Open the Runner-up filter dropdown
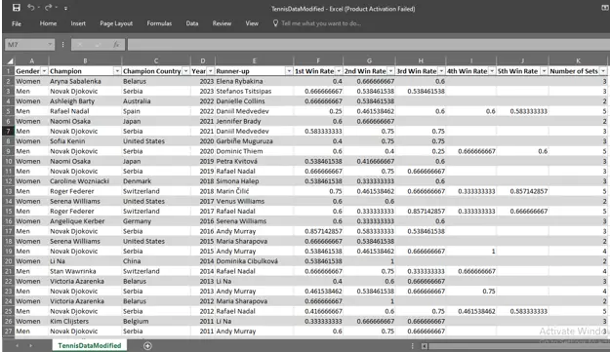 click(x=289, y=71)
